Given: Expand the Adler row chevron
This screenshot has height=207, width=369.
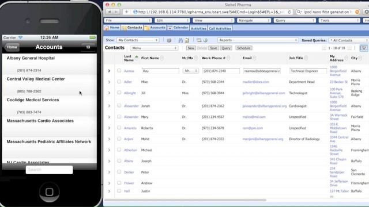Looking at the screenshot, I should 109,82.
